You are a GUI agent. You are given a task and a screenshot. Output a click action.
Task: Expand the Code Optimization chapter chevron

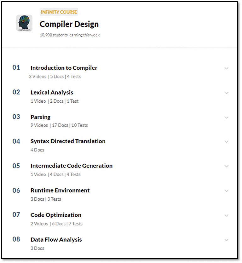(227, 215)
